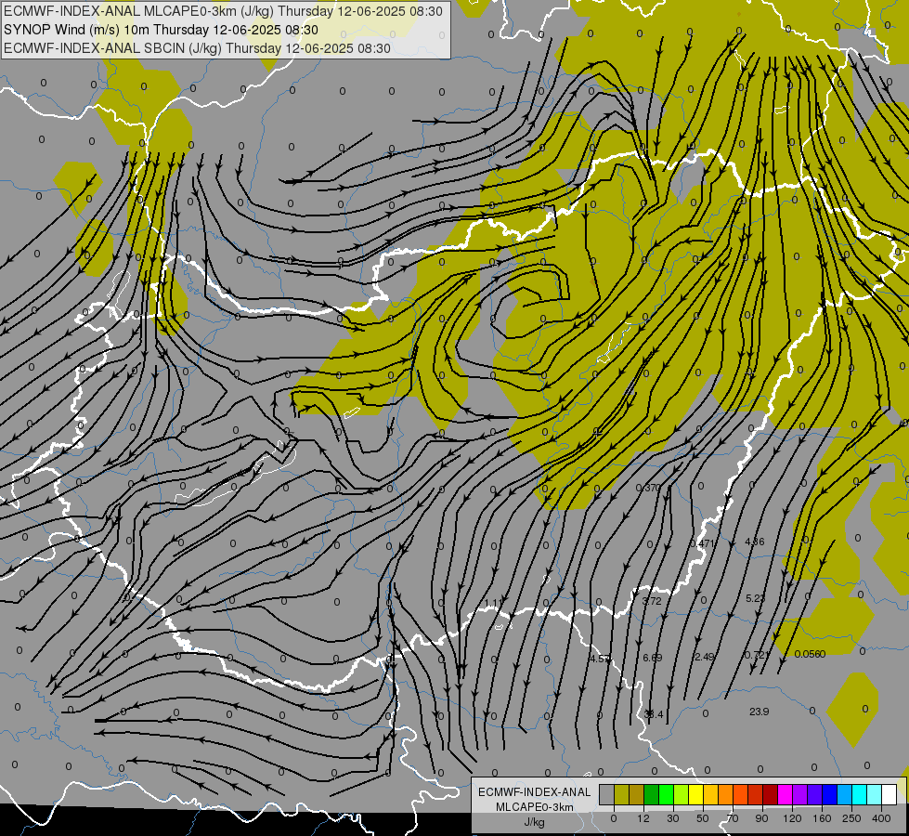Click the 'SYNOP Wind (m/s) 10m' title line

coord(161,30)
